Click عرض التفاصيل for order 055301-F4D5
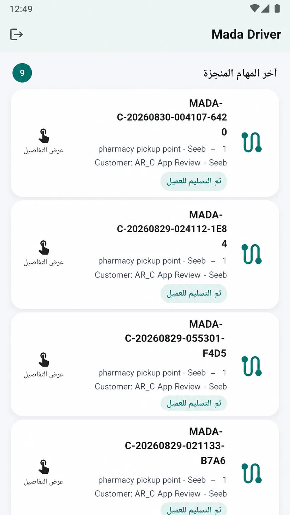Screen dimensions: 290x515 (44, 374)
